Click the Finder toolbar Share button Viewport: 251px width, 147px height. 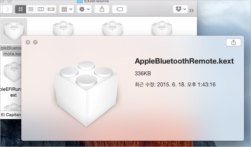coord(102,9)
